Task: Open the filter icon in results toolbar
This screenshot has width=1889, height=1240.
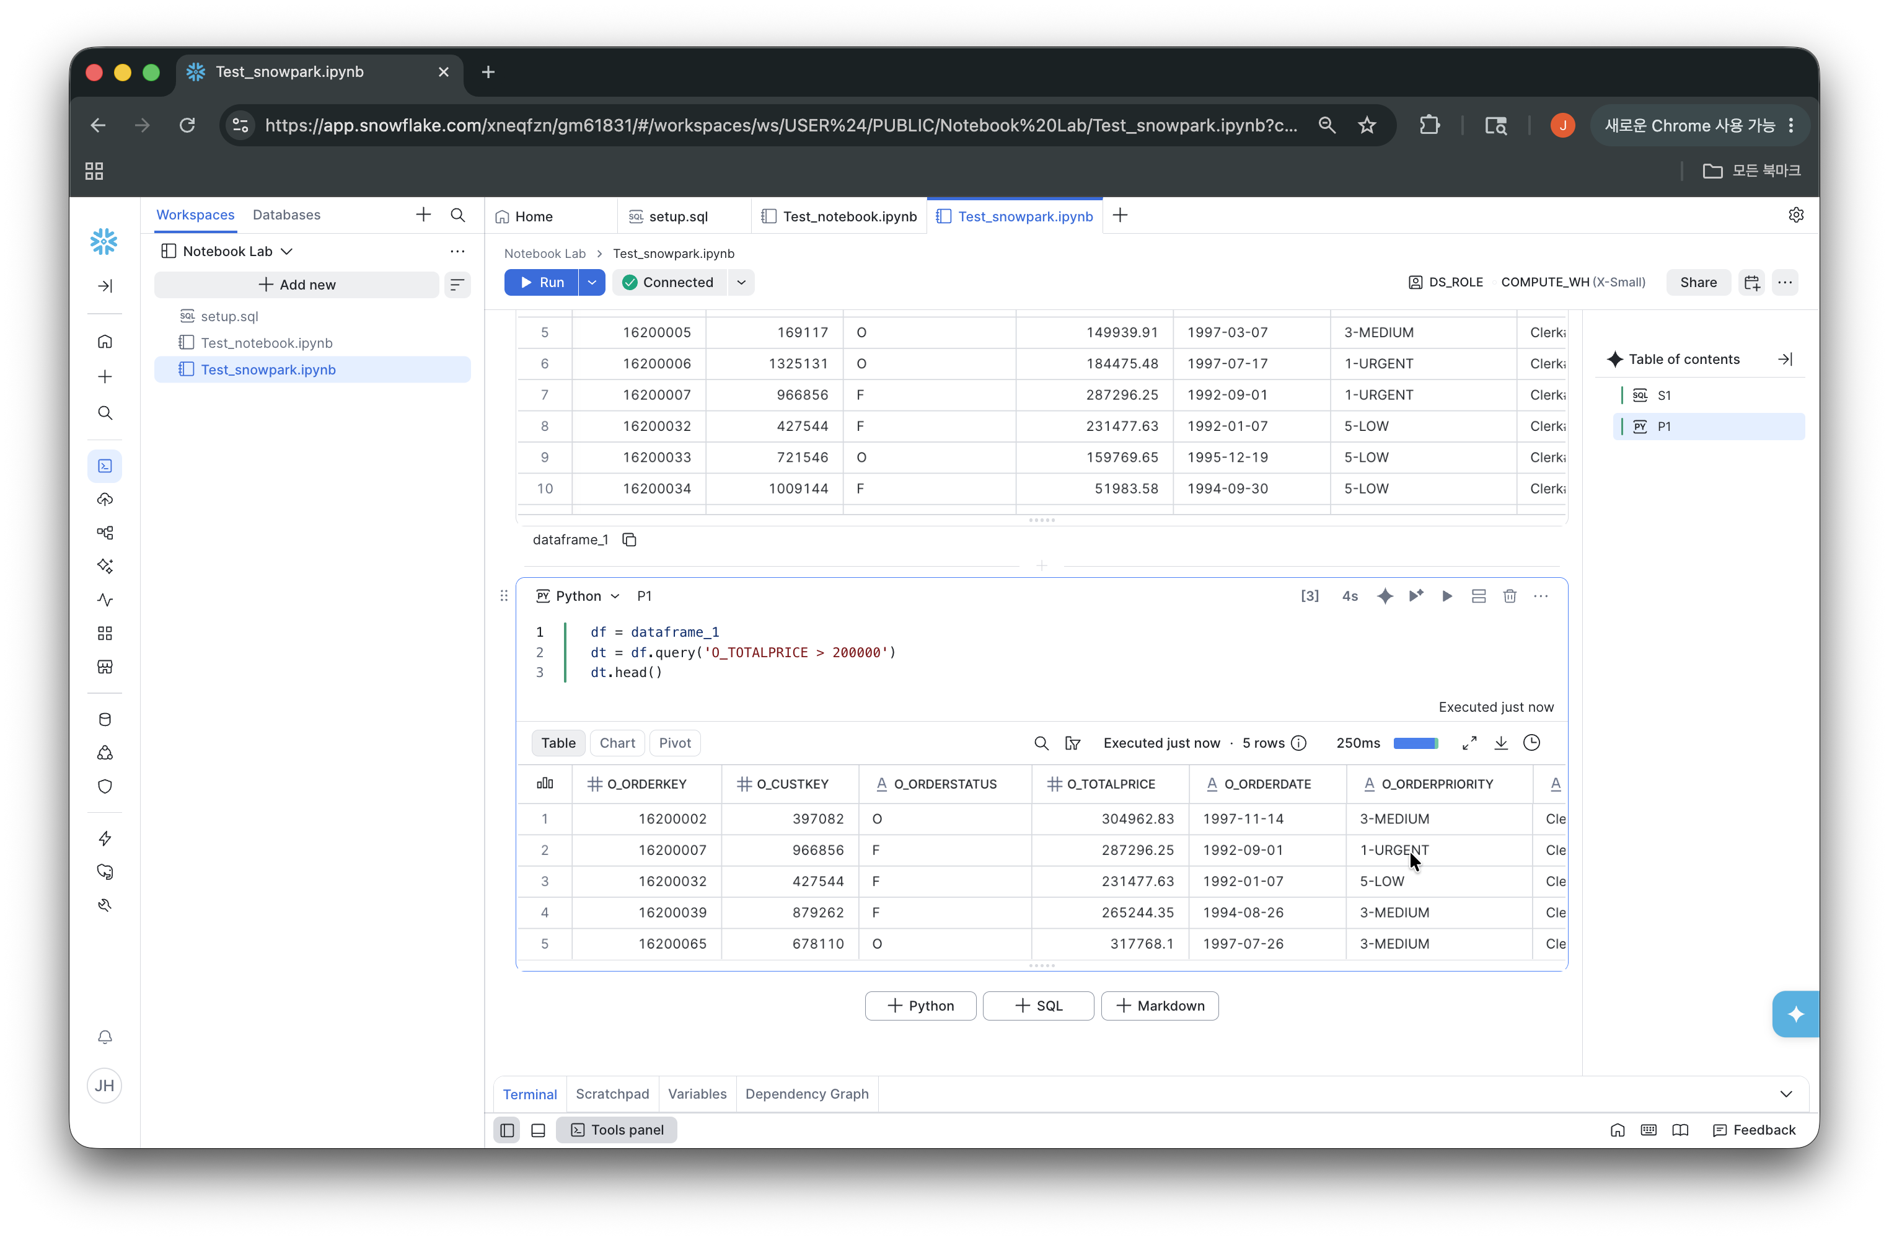Action: coord(1072,743)
